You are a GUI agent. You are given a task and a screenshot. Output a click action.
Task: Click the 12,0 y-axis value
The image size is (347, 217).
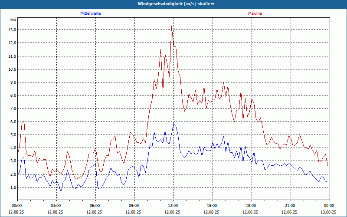pos(13,43)
